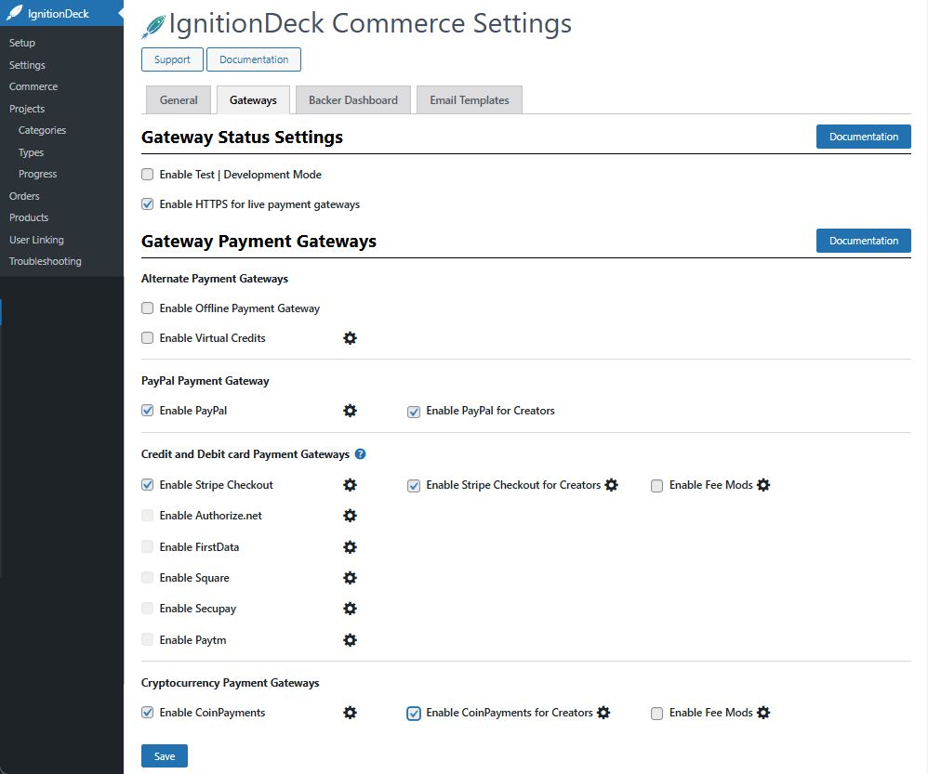This screenshot has width=928, height=774.
Task: Check Enable Fee Mods in CoinPayments row
Action: click(656, 714)
